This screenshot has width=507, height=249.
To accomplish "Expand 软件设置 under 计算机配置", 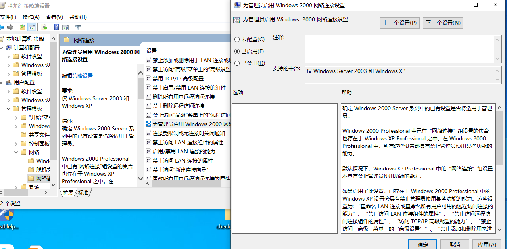I will pyautogui.click(x=8, y=56).
